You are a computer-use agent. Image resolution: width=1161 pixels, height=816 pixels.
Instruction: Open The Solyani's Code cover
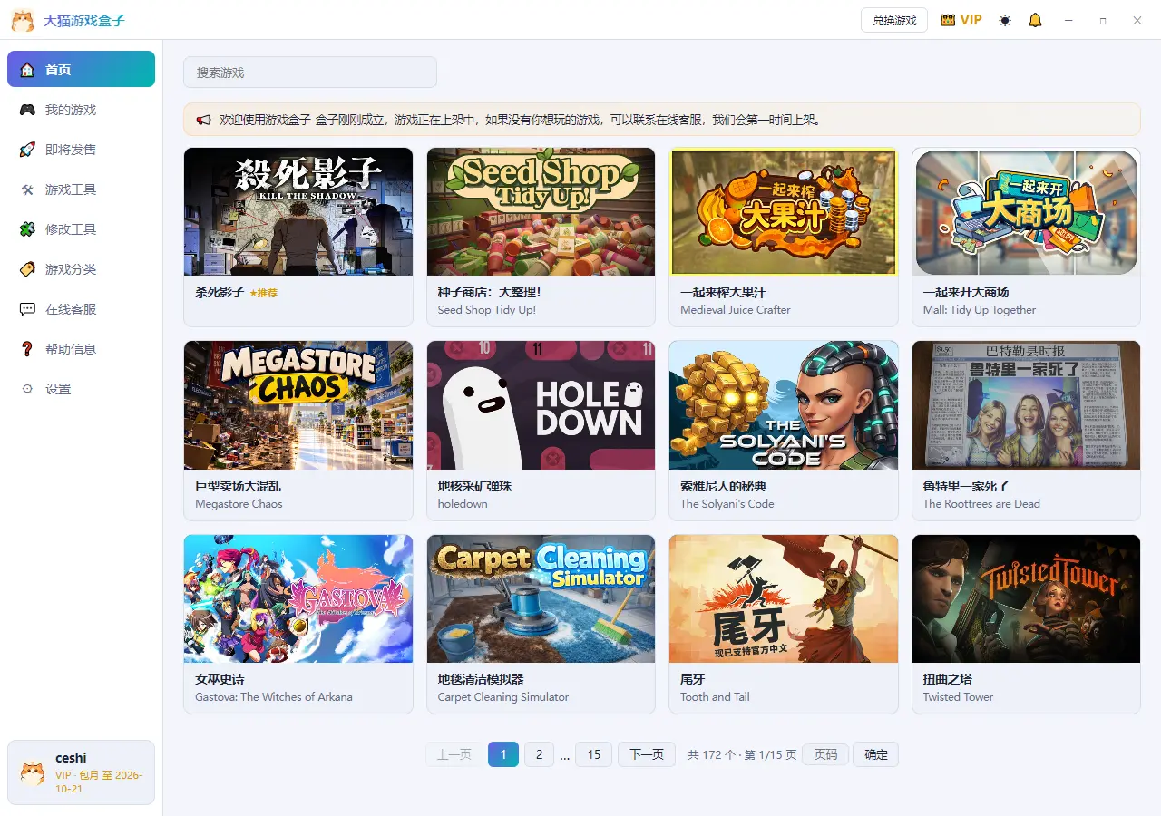784,405
